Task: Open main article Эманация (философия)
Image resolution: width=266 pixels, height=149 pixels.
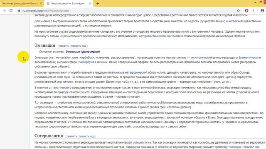Action: (x=83, y=51)
